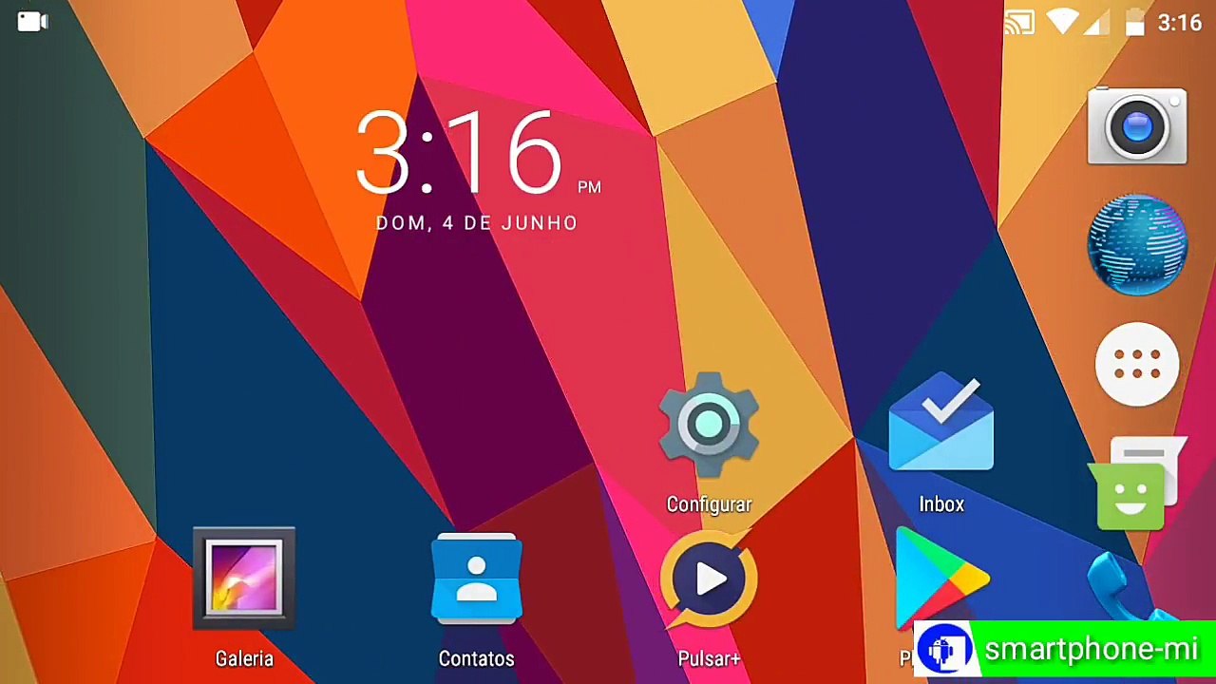Open the large 3:16 clock widget
The width and height of the screenshot is (1216, 684).
(459, 153)
